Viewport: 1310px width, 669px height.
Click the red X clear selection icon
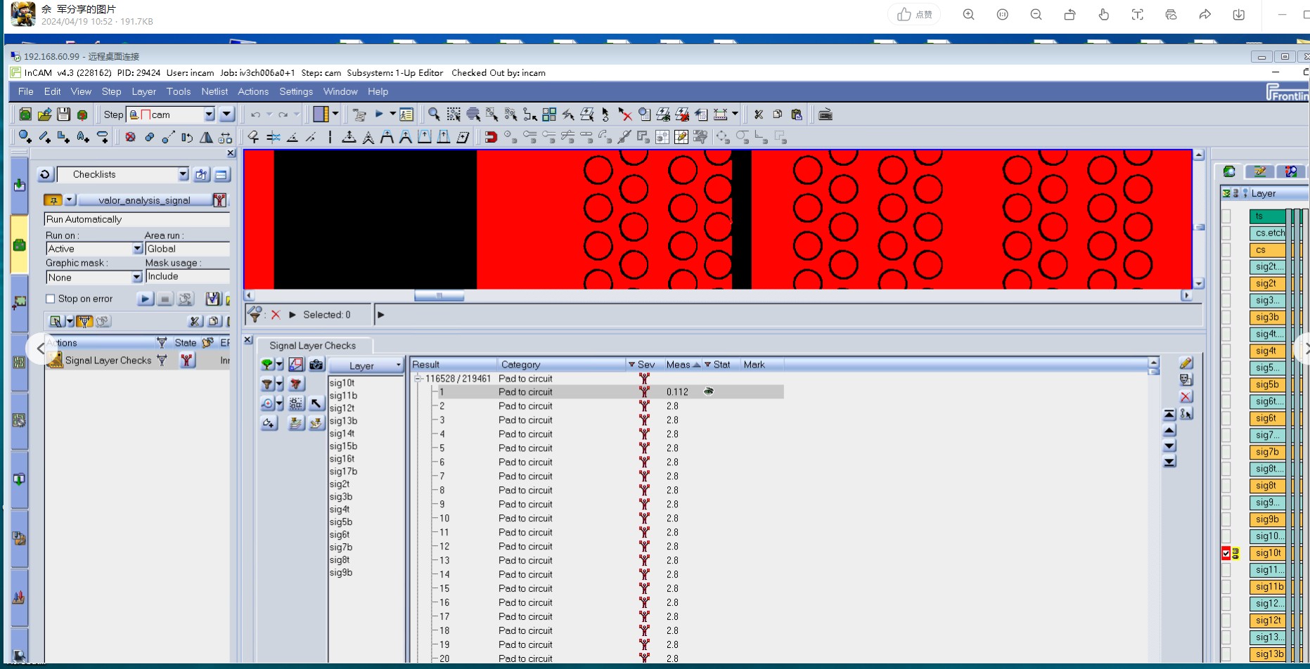point(276,315)
